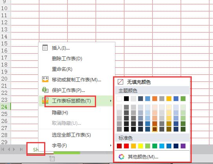Click the Insert table icon in context menu
This screenshot has height=164, width=213.
pyautogui.click(x=45, y=48)
